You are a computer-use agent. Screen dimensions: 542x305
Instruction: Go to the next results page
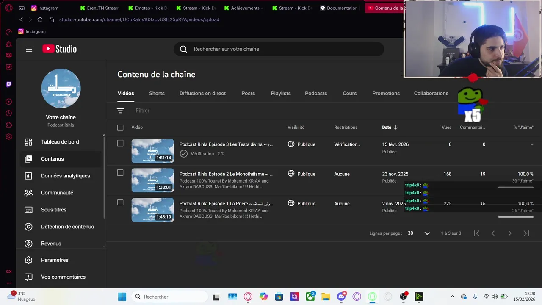(x=510, y=233)
